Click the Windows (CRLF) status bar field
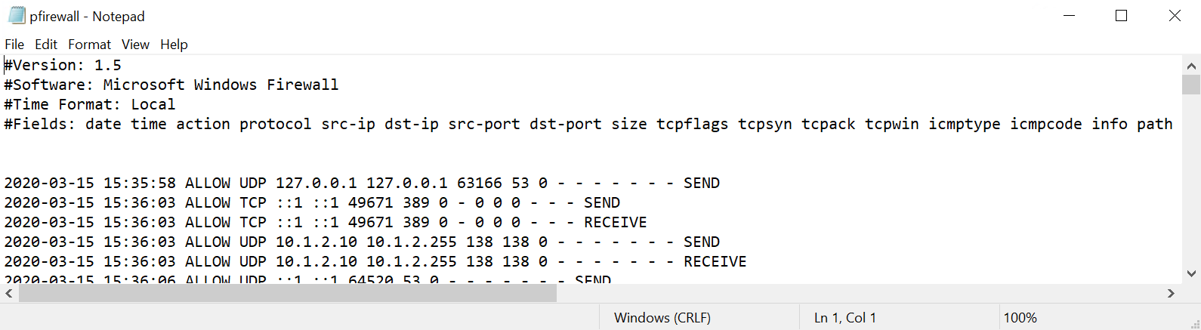Image resolution: width=1201 pixels, height=330 pixels. [662, 318]
